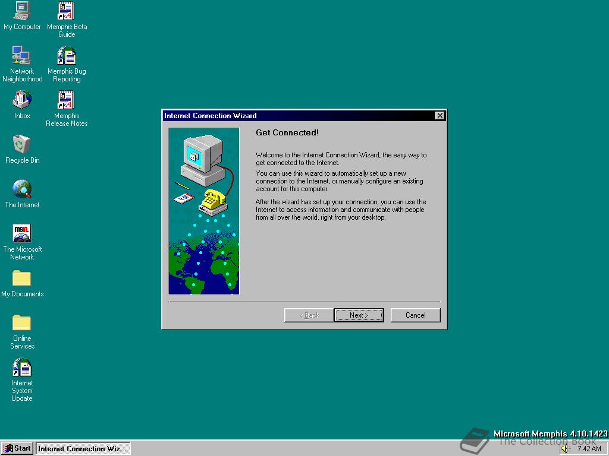609x456 pixels.
Task: Open the Memphis Beta Guide
Action: (x=66, y=11)
